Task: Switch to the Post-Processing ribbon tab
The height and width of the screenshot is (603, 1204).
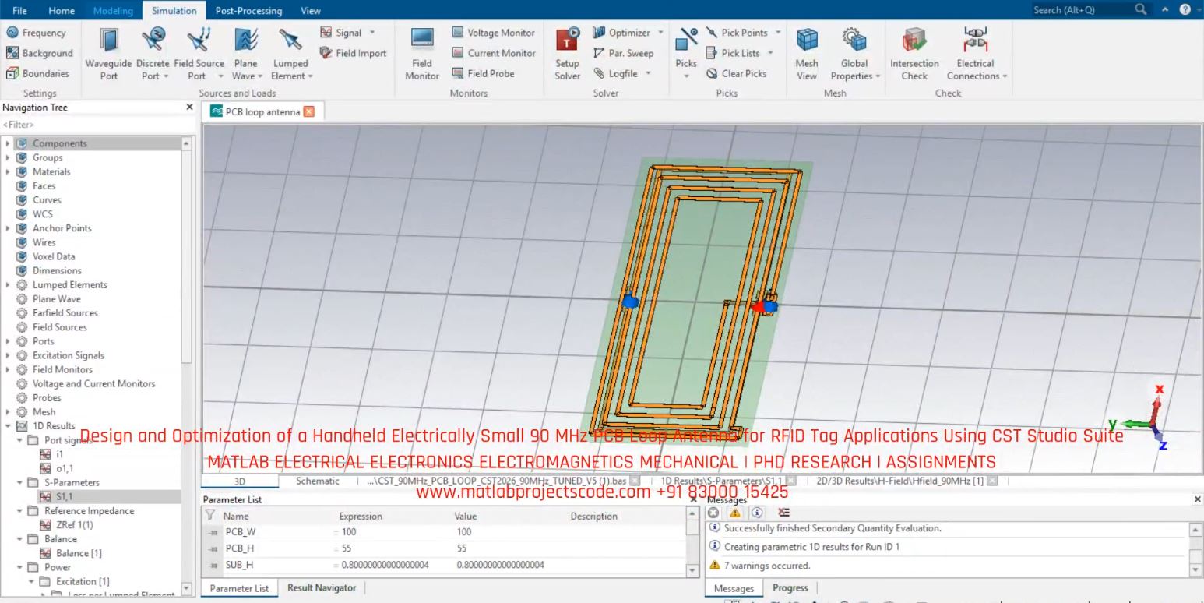Action: tap(248, 10)
